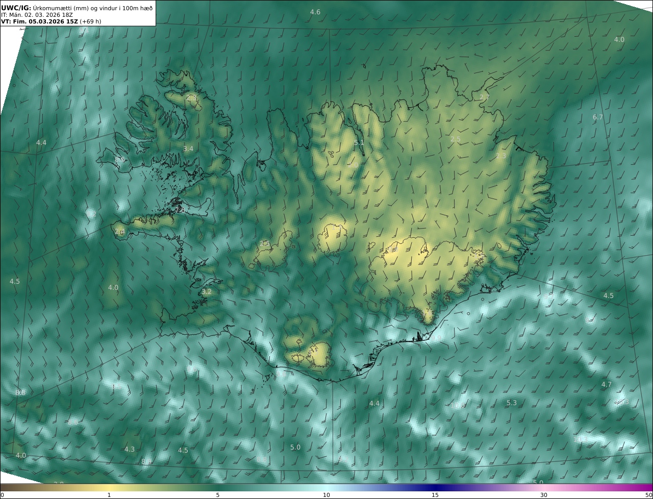Click the 4.7 value label
The width and height of the screenshot is (653, 499).
(x=606, y=384)
